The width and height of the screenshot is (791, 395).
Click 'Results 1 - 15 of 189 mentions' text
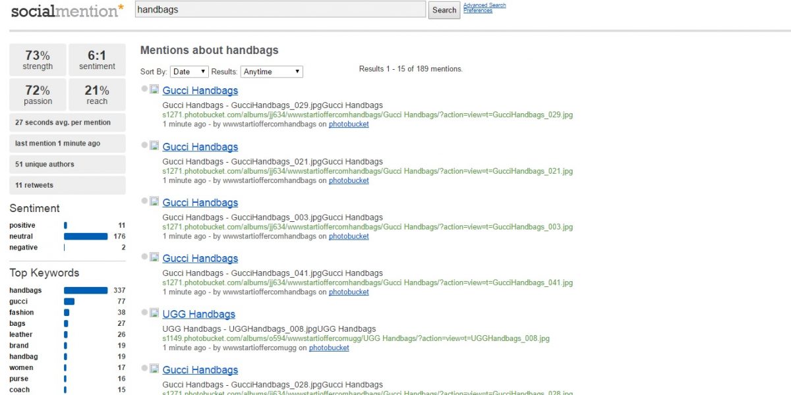click(x=411, y=69)
